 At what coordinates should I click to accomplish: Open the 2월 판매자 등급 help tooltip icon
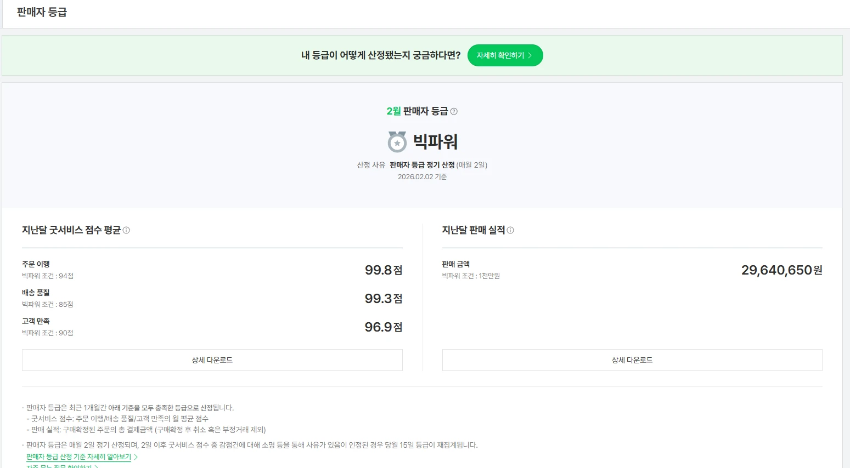point(454,111)
